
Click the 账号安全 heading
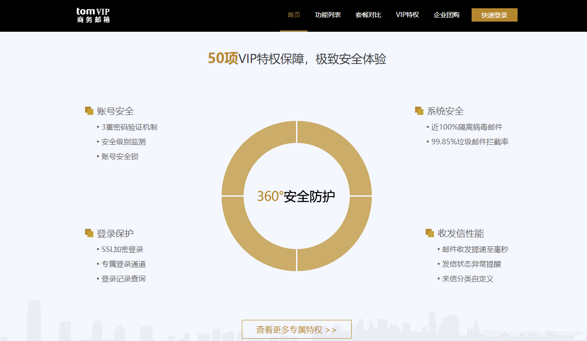[115, 111]
